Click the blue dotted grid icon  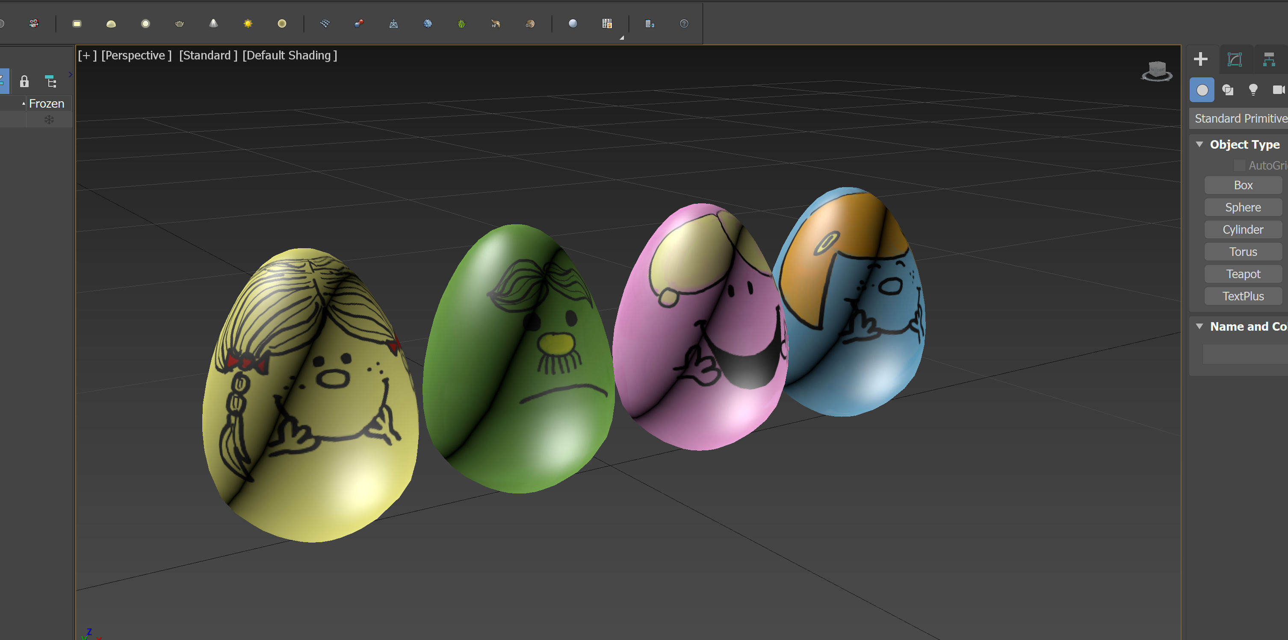[325, 23]
